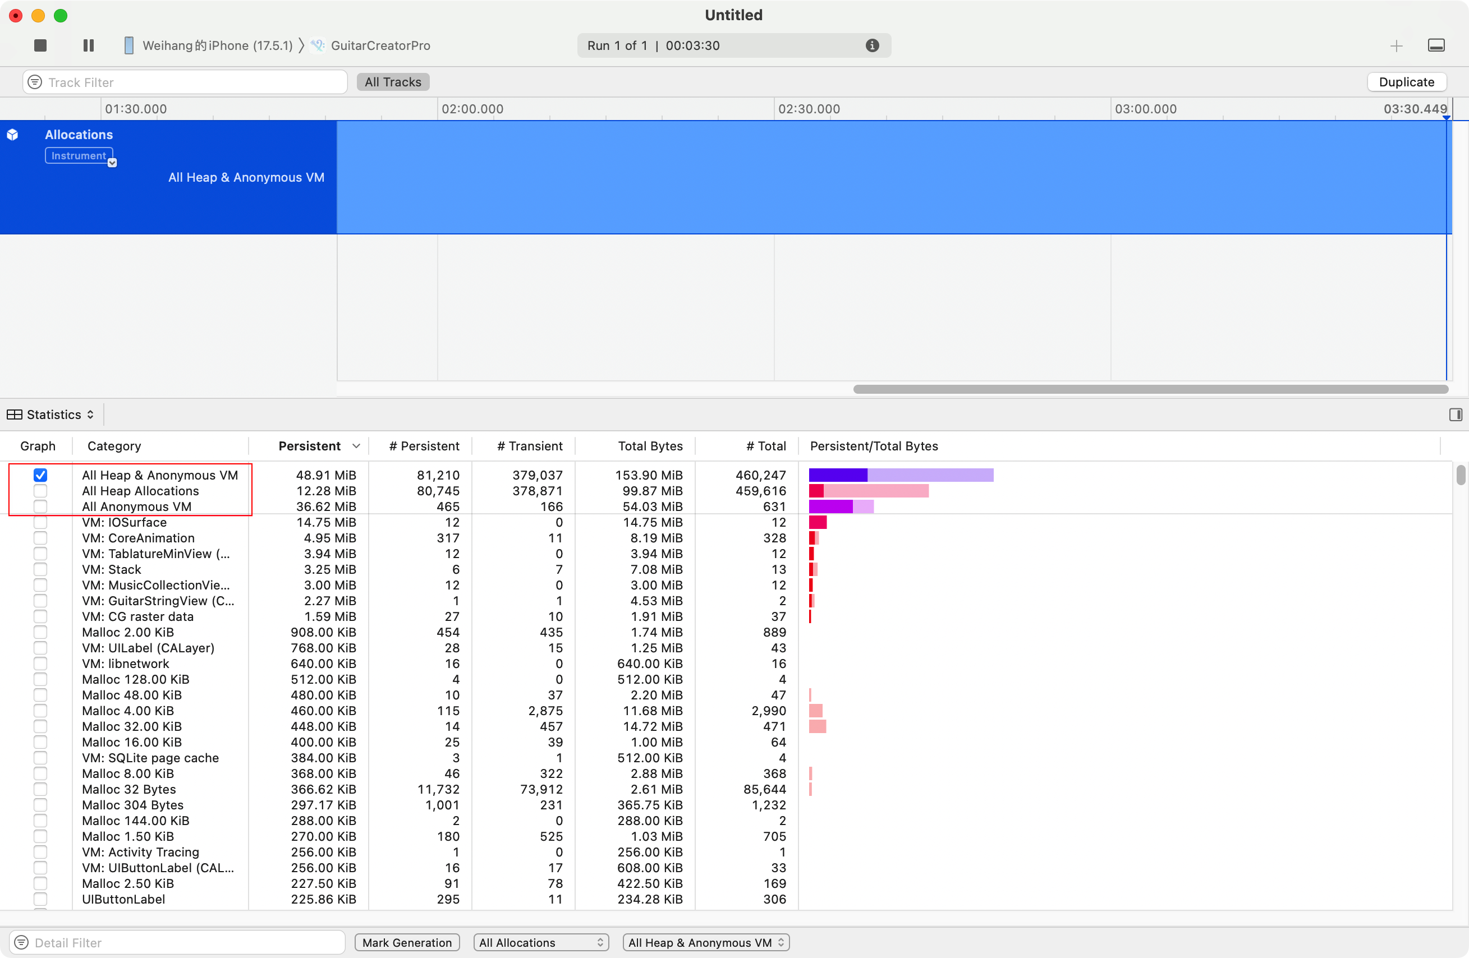Check graph for All Anonymous VM
This screenshot has height=958, width=1469.
click(x=40, y=506)
